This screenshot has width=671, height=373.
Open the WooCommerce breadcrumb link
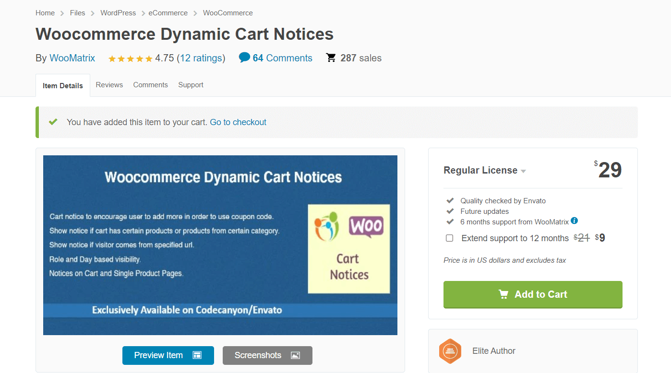tap(228, 13)
